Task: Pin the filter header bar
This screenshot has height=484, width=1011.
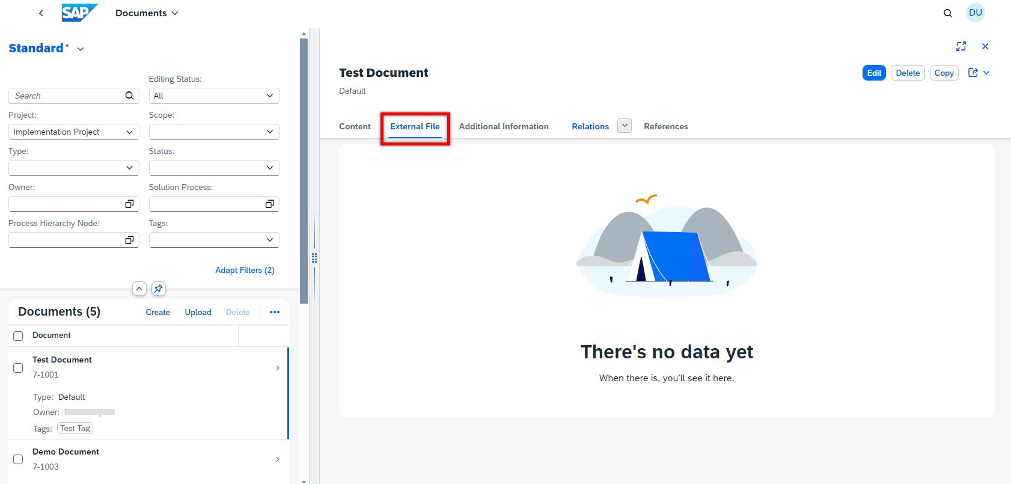Action: coord(158,289)
